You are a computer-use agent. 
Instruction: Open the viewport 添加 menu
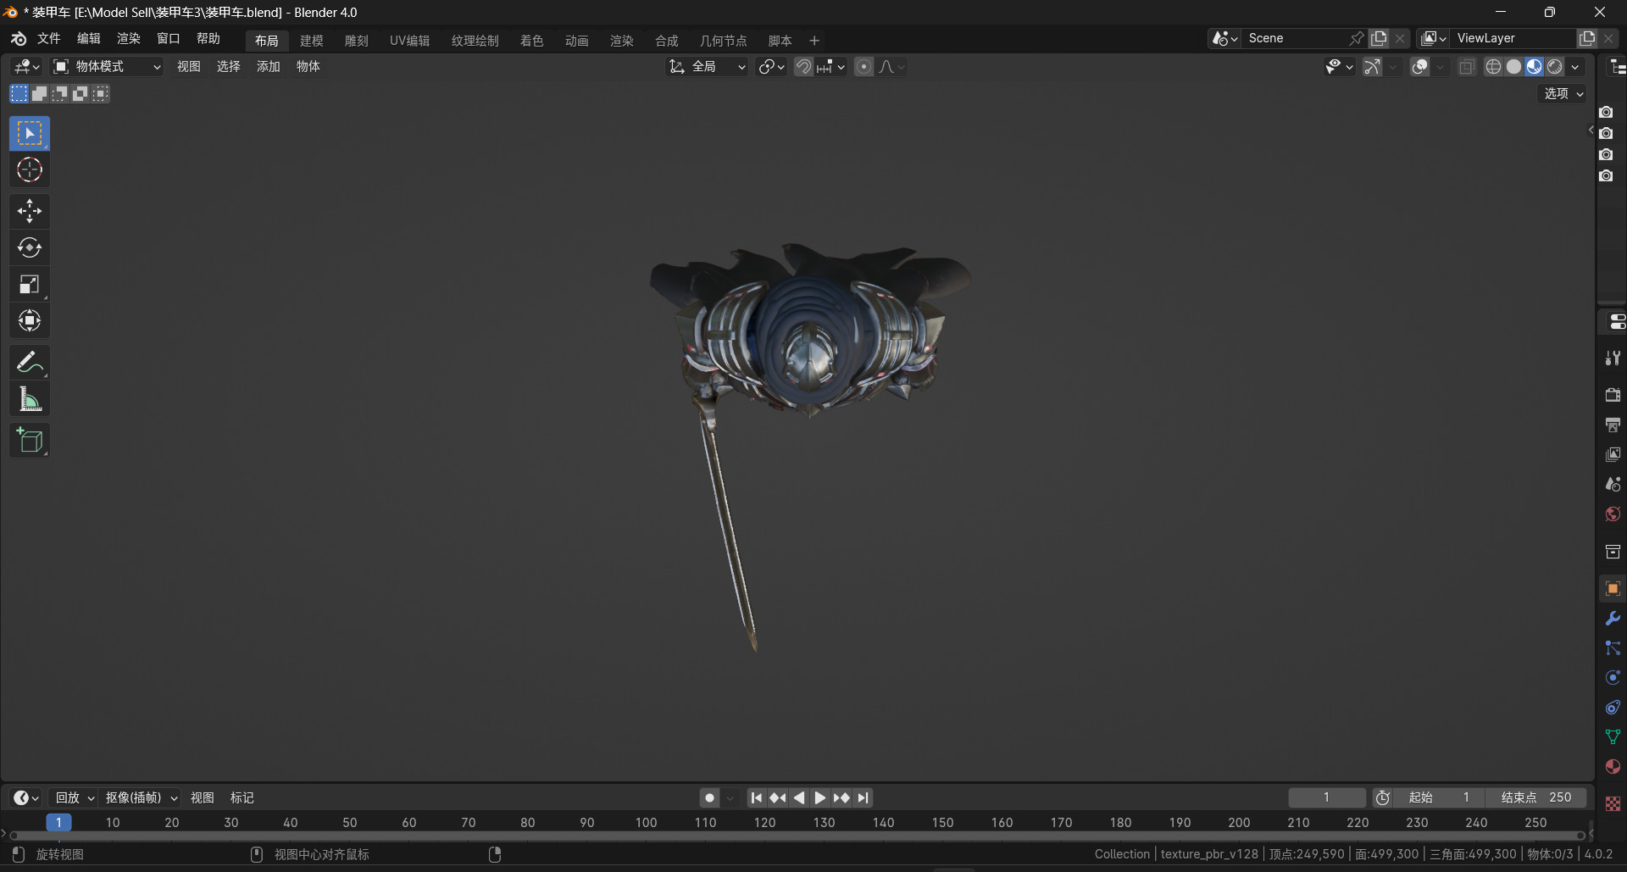(269, 67)
